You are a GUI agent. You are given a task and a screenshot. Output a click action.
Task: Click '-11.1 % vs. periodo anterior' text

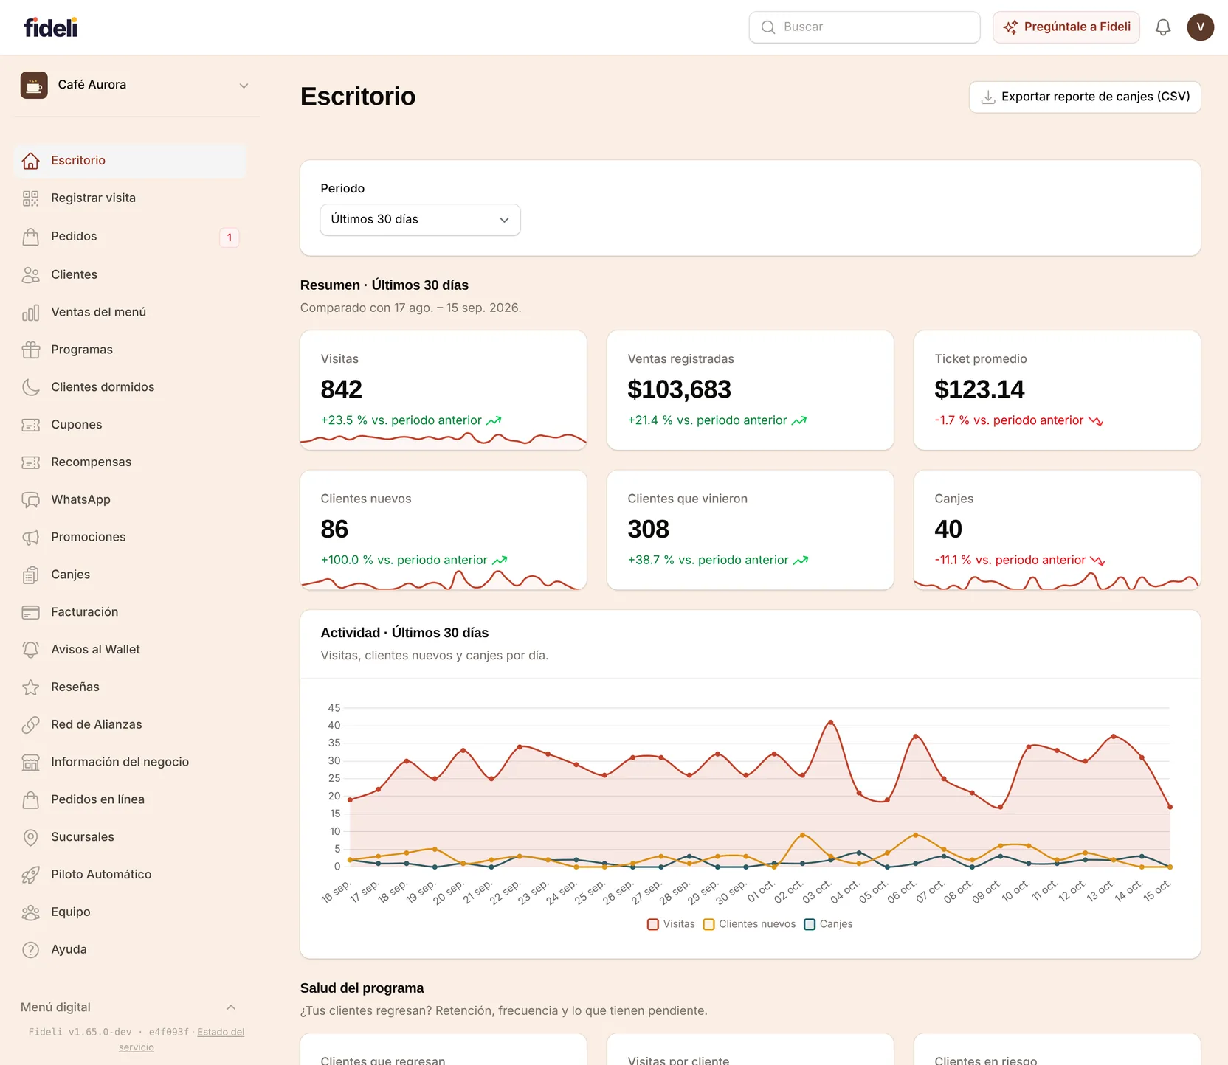click(1010, 561)
